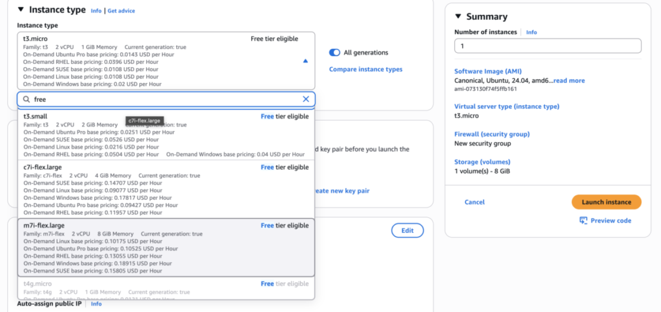Click the Preview code icon
The image size is (661, 312).
pos(584,220)
